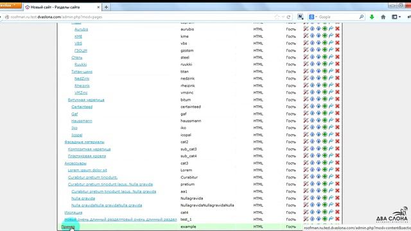
Task: Open settings wrench icon for aa1 row
Action: coord(306,191)
